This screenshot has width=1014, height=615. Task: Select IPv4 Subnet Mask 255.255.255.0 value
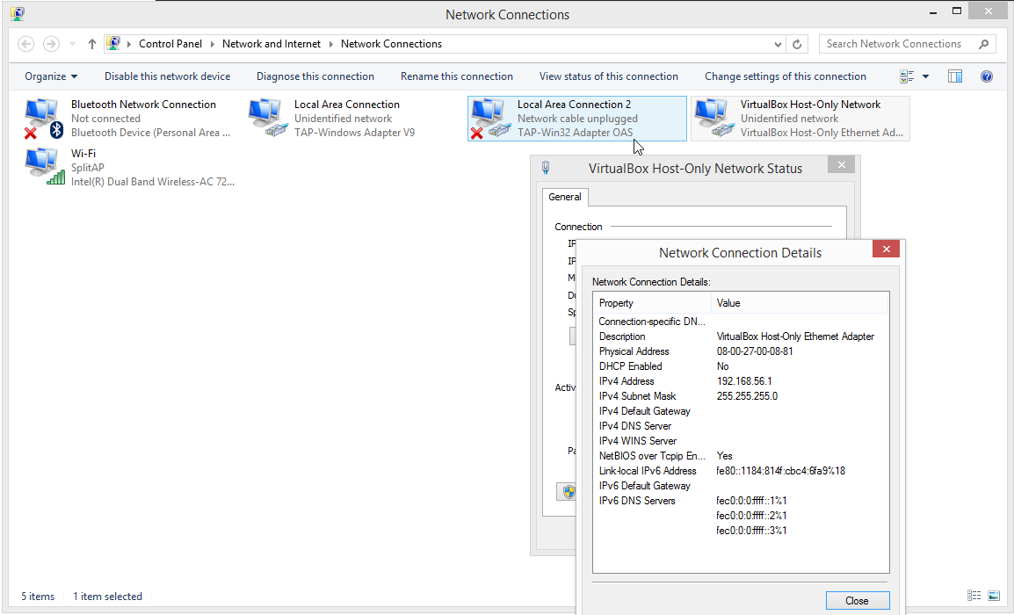tap(747, 395)
